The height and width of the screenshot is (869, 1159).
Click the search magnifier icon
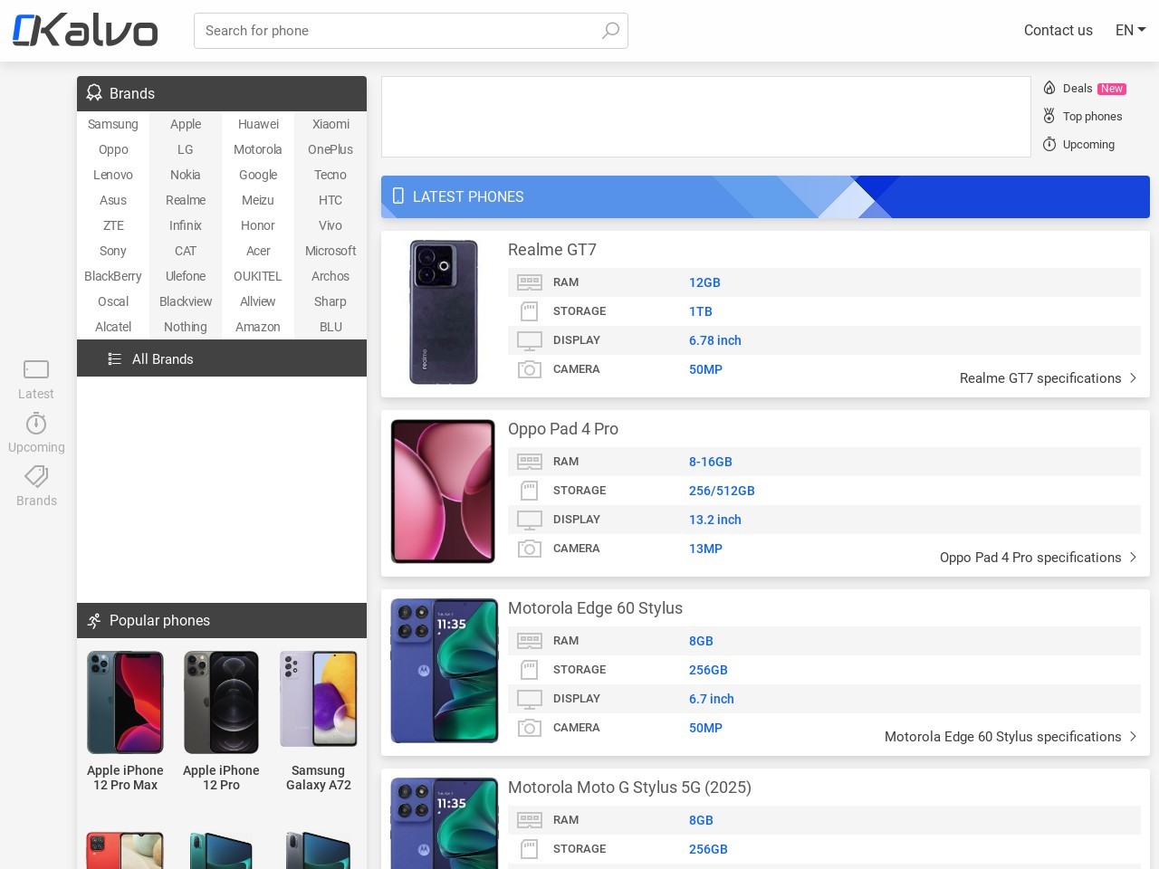[611, 31]
